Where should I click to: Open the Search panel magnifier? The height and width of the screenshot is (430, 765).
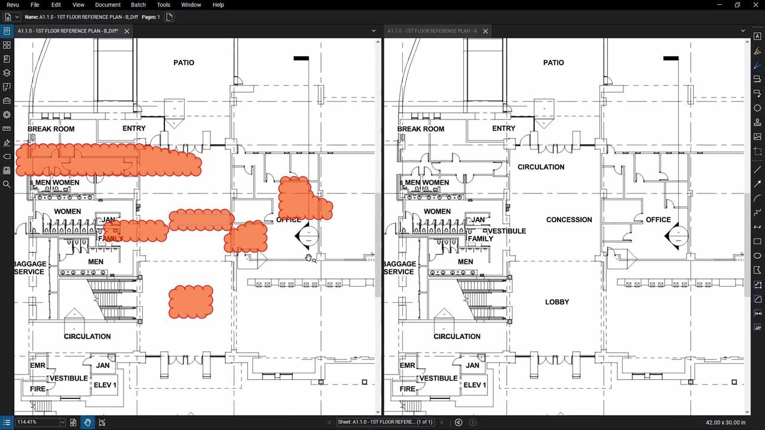tap(6, 184)
